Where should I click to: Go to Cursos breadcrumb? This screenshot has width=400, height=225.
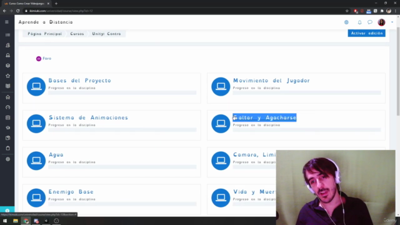tap(77, 34)
